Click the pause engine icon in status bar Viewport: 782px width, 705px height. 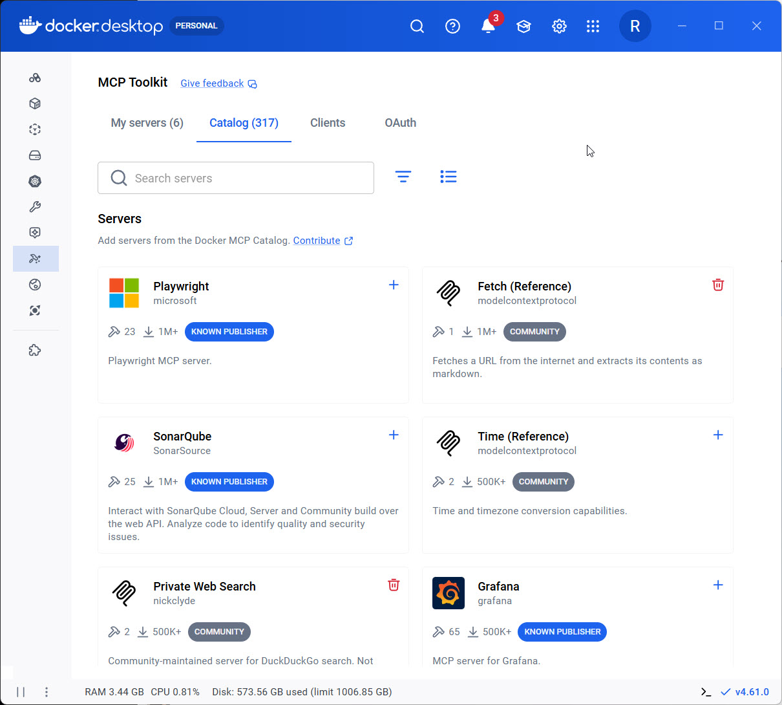click(21, 692)
